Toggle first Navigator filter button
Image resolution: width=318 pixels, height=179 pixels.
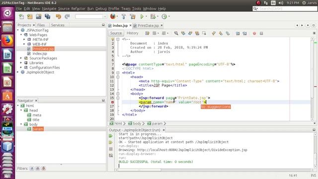click(x=32, y=169)
